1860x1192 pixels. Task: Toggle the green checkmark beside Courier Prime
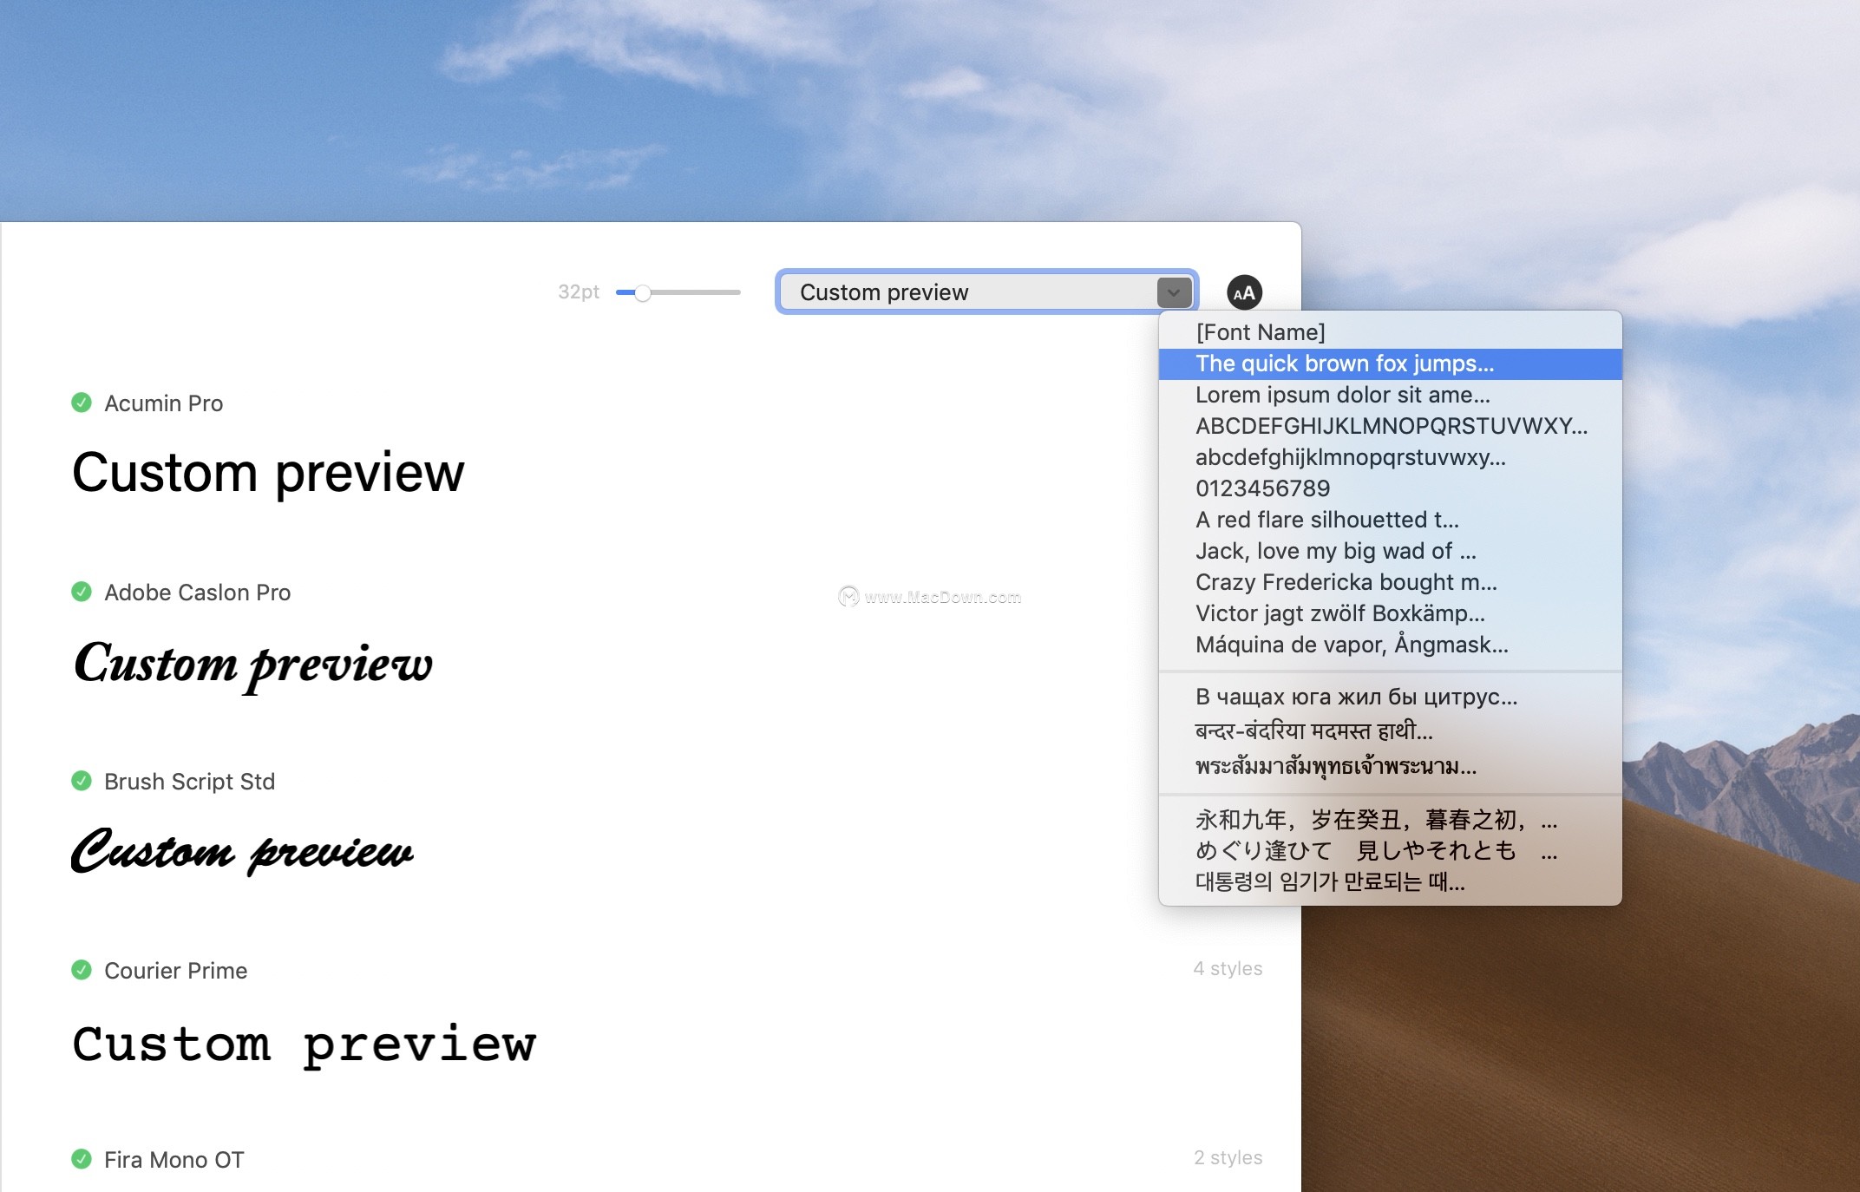click(82, 970)
